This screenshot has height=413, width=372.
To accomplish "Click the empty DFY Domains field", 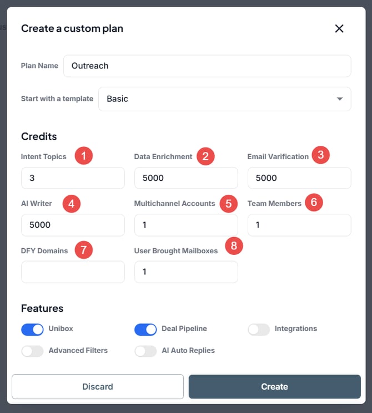I will [x=73, y=272].
